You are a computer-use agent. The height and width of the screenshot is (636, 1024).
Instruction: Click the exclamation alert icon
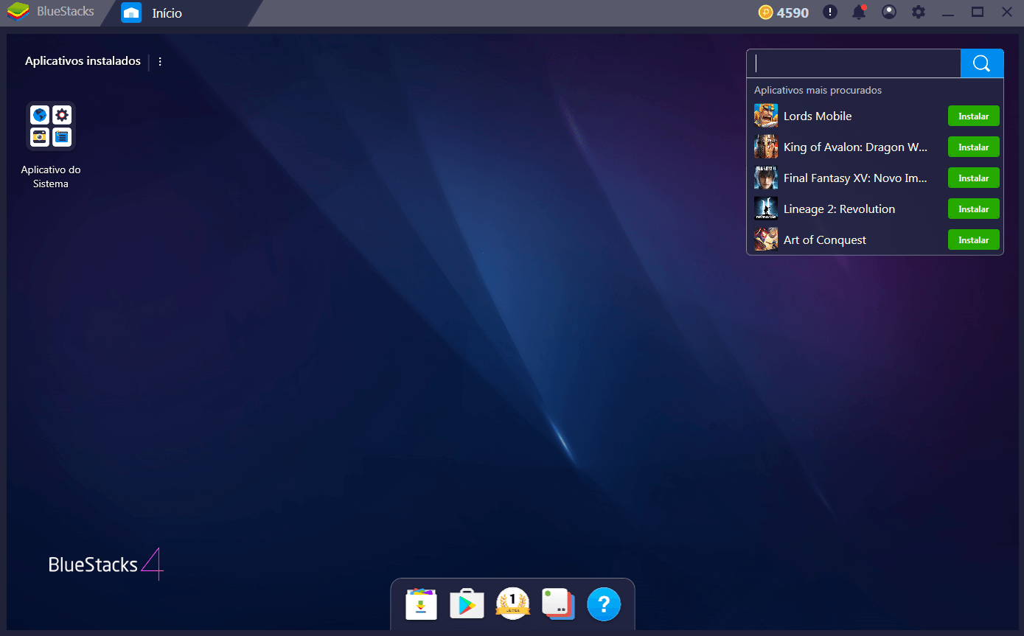click(x=830, y=12)
